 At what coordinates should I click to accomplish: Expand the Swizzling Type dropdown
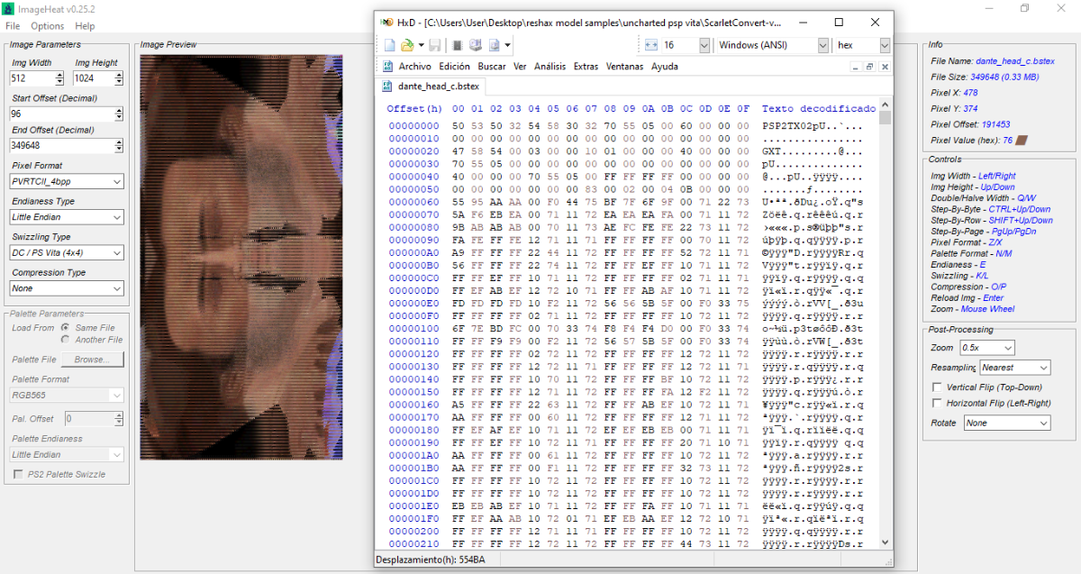(67, 253)
